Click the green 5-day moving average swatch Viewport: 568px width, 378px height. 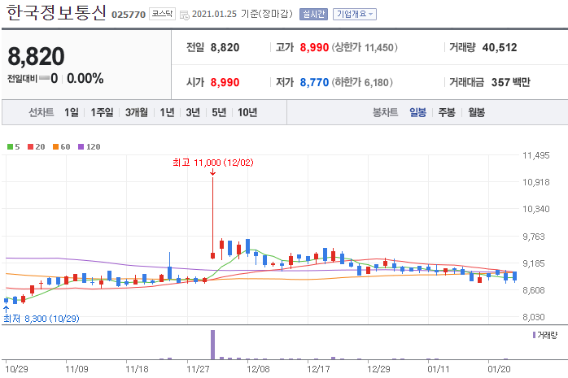[10, 146]
